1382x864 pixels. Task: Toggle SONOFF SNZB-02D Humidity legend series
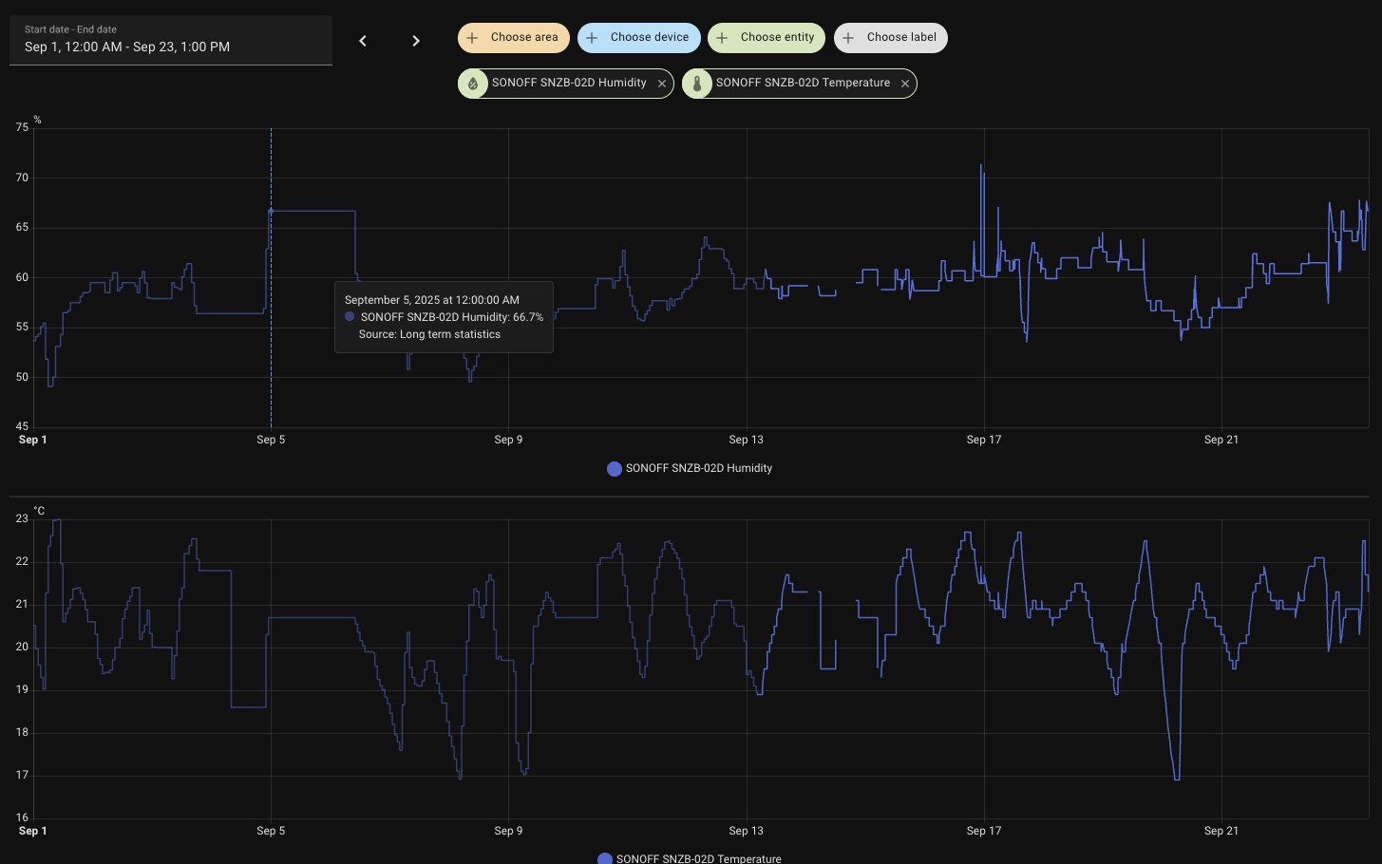pyautogui.click(x=698, y=468)
